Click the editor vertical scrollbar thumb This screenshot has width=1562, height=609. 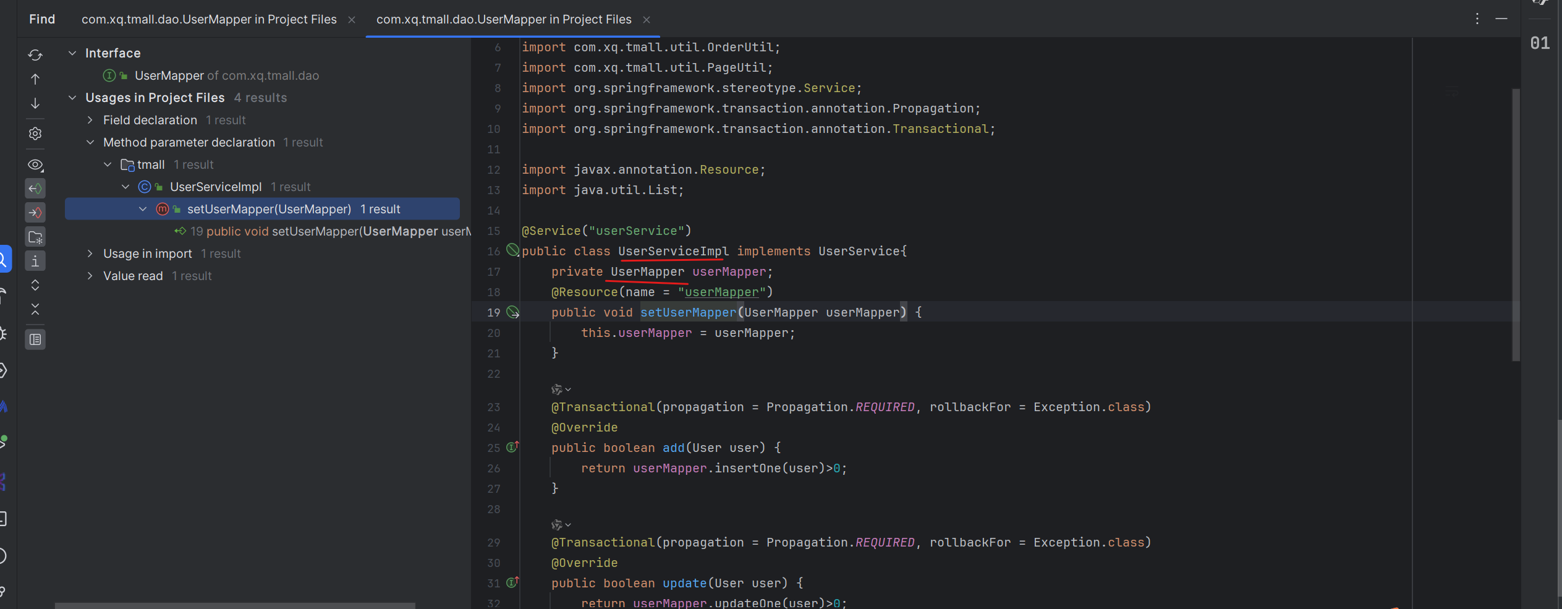click(1515, 223)
